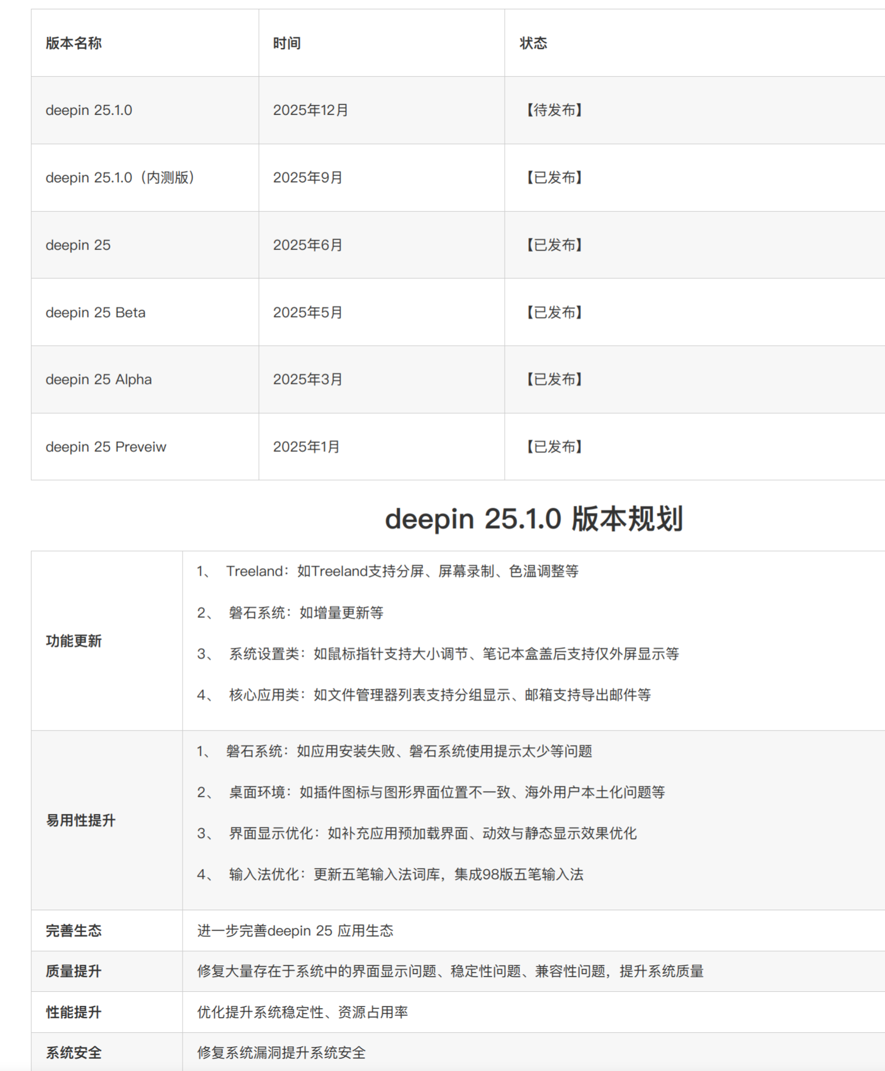The height and width of the screenshot is (1071, 885).
Task: Click the "桌面环境" plugin icon line
Action: coord(431,793)
